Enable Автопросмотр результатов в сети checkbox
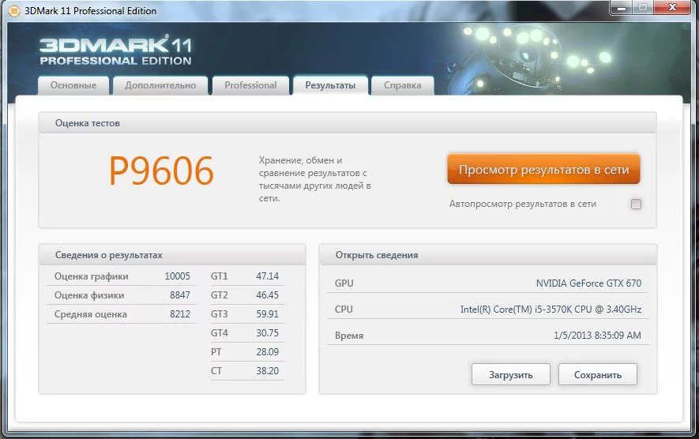Screen dimensions: 699x439 636,204
